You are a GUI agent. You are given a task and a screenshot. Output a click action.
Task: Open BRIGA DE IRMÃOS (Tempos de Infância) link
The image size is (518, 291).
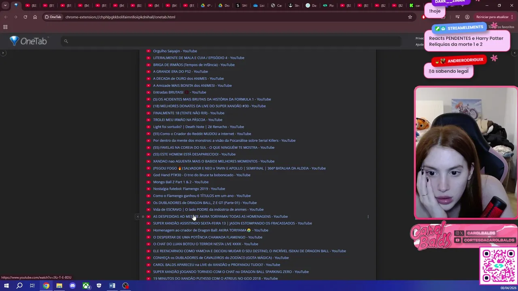pos(193,65)
